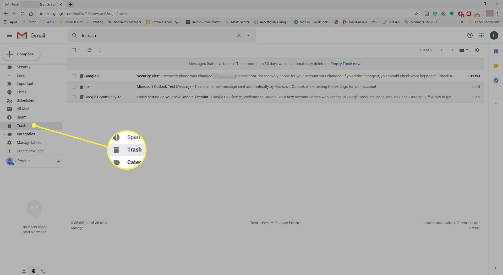Click the search mail input field
This screenshot has height=275, width=503.
(157, 35)
